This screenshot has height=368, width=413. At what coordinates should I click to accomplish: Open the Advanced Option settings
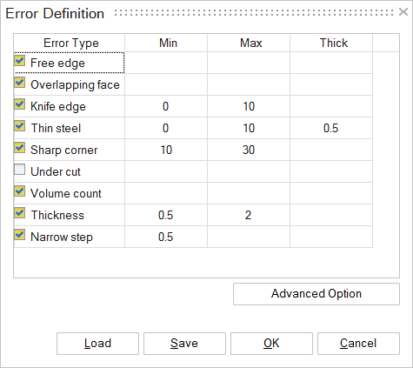point(316,294)
